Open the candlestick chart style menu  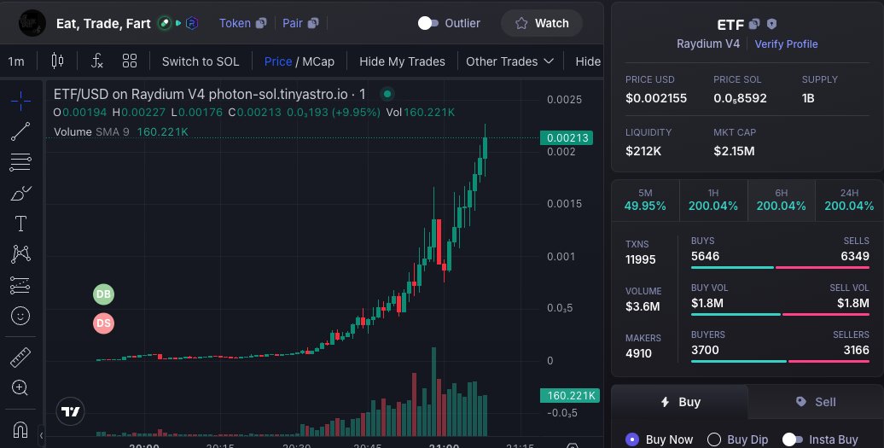[x=57, y=61]
